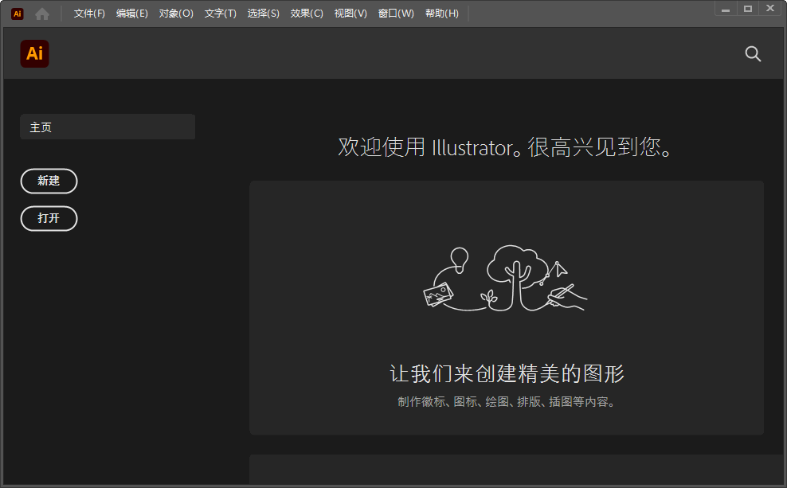Click the Adobe Illustrator logo icon
787x488 pixels.
(34, 53)
